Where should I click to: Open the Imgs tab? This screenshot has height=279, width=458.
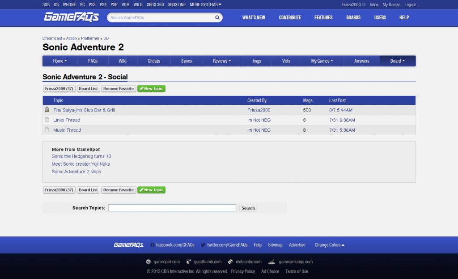pyautogui.click(x=257, y=61)
